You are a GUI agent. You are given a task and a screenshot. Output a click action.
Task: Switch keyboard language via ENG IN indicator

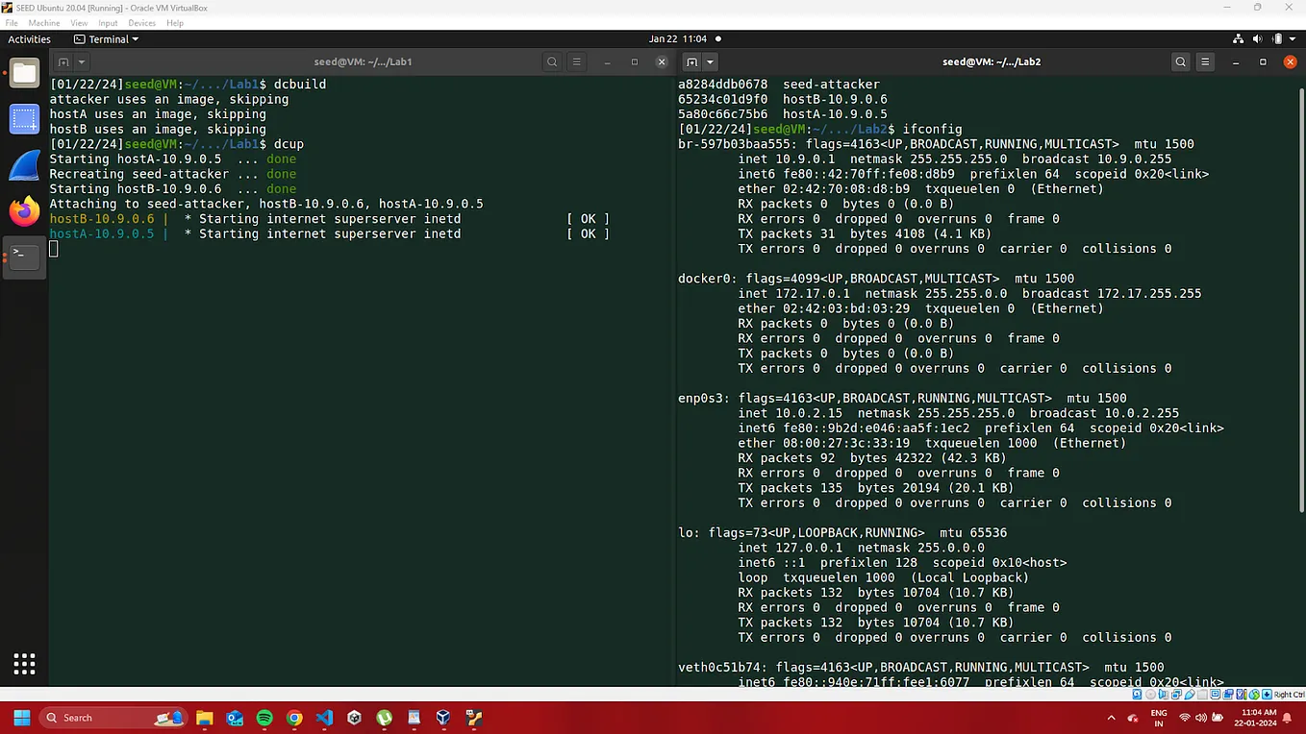coord(1158,718)
